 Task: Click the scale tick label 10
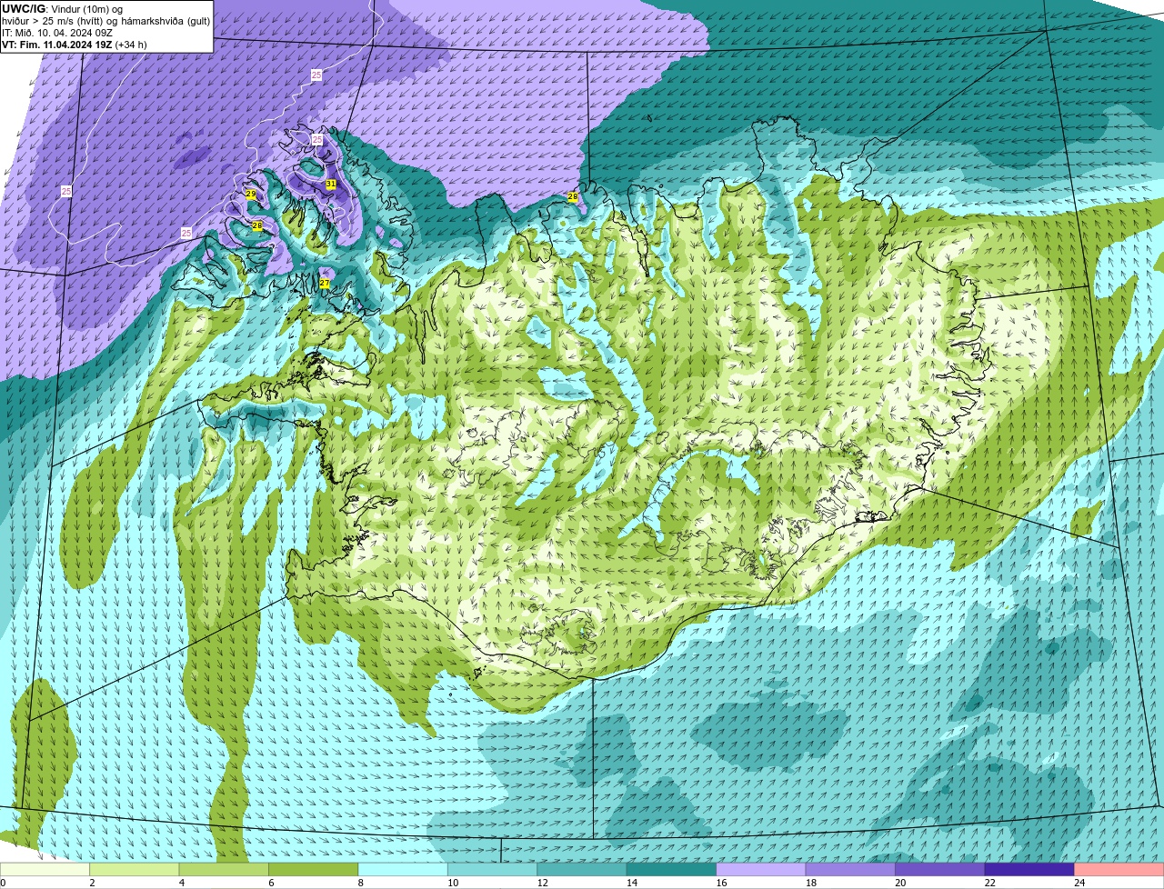(x=453, y=883)
